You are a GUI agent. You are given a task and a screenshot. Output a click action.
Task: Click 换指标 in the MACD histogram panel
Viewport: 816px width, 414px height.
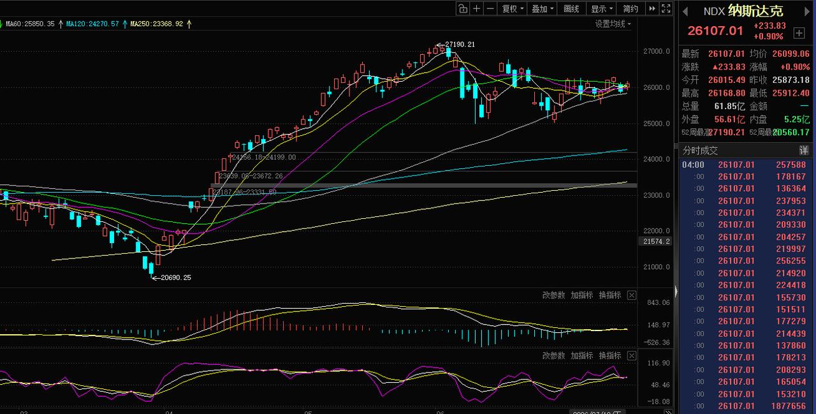[x=609, y=295]
